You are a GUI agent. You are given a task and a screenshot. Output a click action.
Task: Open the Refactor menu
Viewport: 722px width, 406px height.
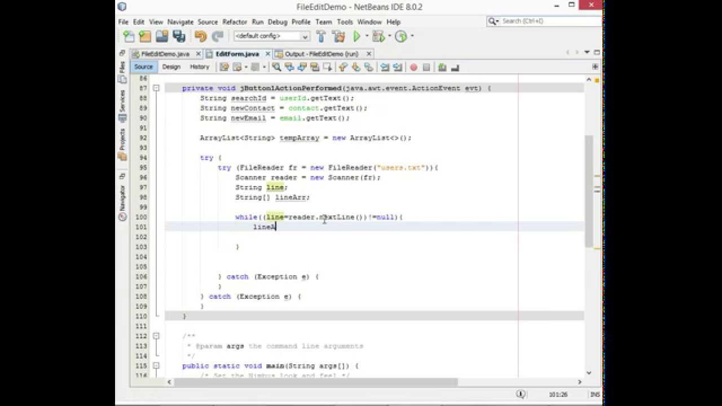coord(235,22)
